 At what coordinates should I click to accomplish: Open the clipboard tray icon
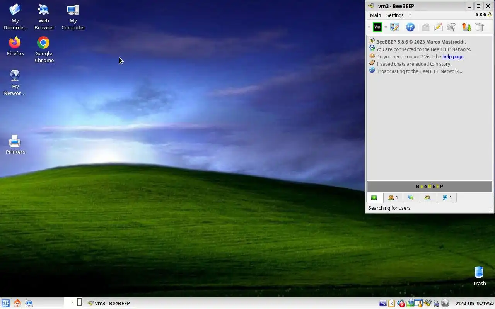[391, 304]
